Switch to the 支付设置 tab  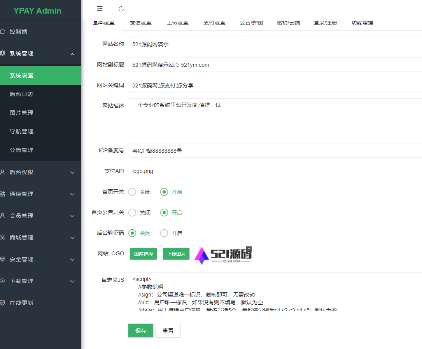(x=214, y=23)
